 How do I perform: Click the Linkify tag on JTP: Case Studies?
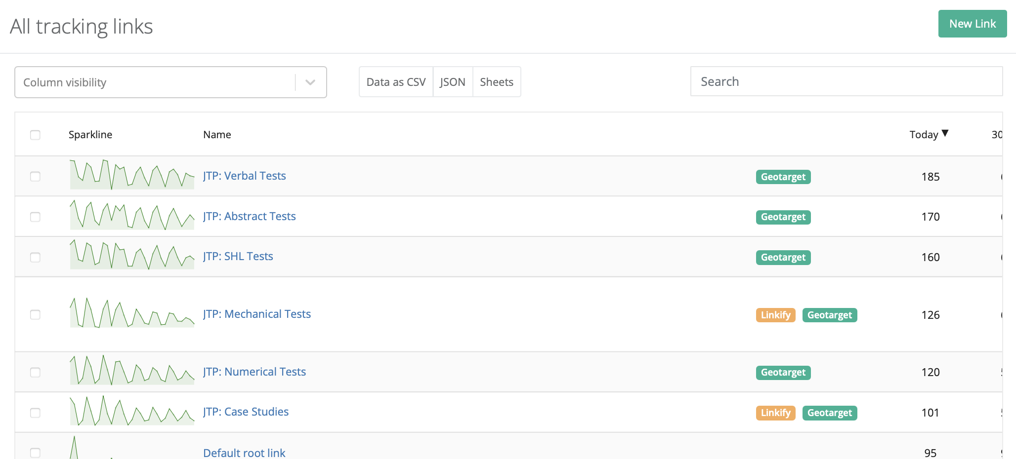[x=775, y=413]
